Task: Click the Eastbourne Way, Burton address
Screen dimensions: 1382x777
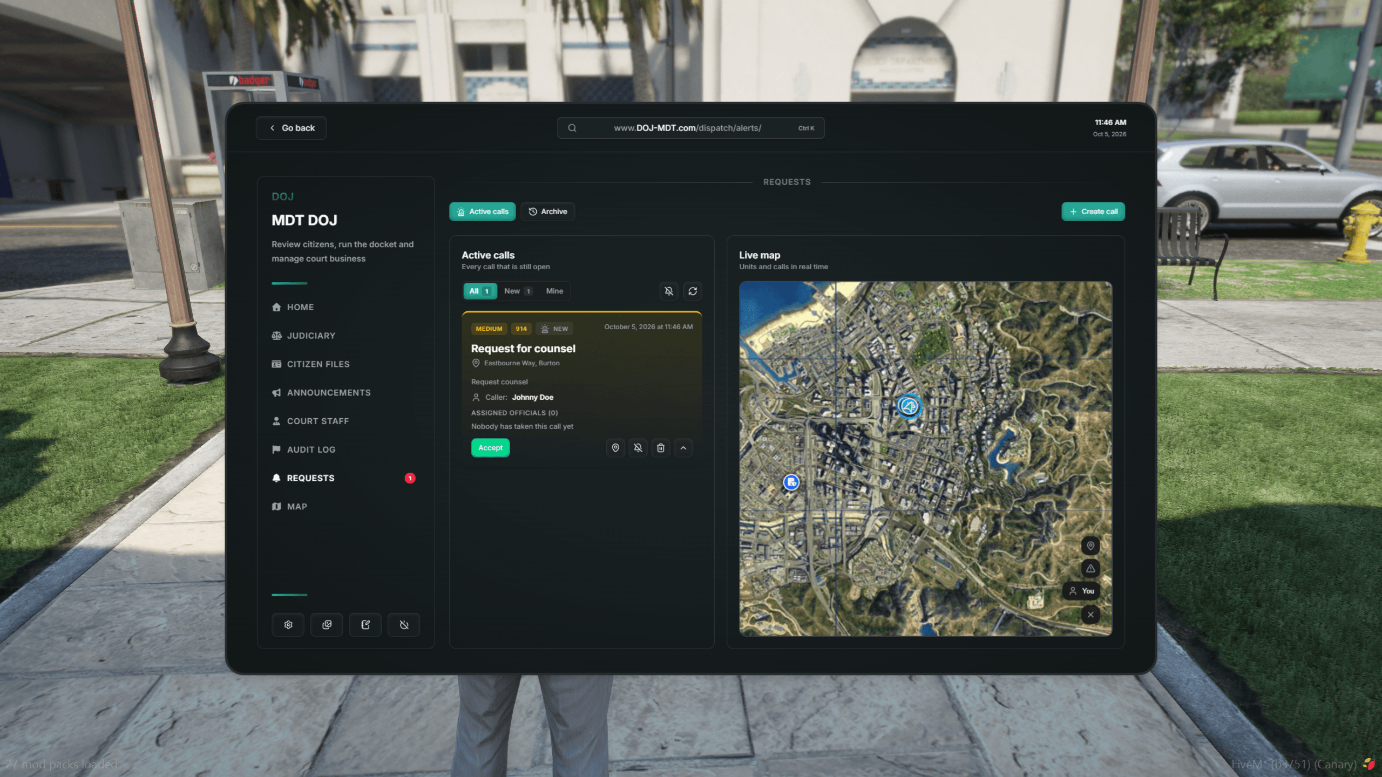Action: pos(521,363)
